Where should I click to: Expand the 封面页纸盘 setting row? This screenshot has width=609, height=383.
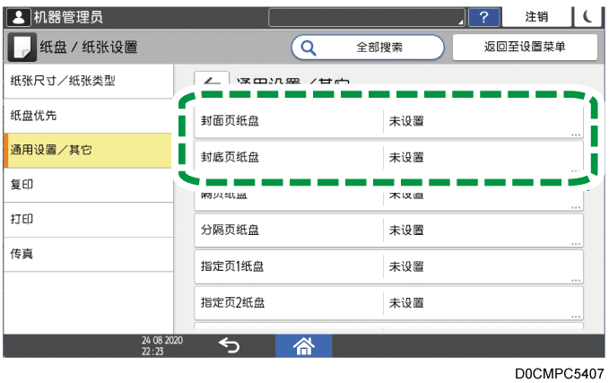(388, 121)
